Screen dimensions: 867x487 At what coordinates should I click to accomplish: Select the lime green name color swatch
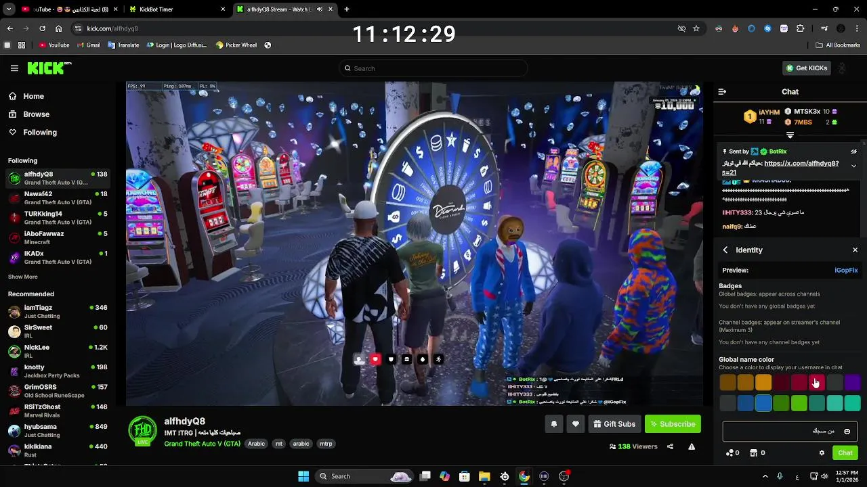(799, 403)
